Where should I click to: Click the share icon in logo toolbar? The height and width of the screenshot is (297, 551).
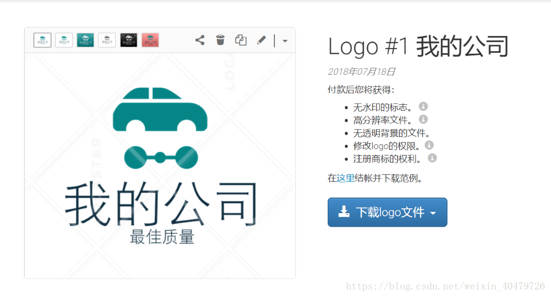point(200,40)
